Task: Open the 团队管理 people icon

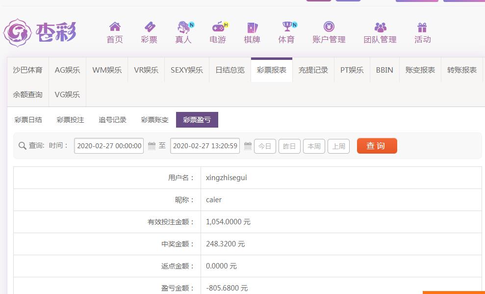Action: click(380, 27)
